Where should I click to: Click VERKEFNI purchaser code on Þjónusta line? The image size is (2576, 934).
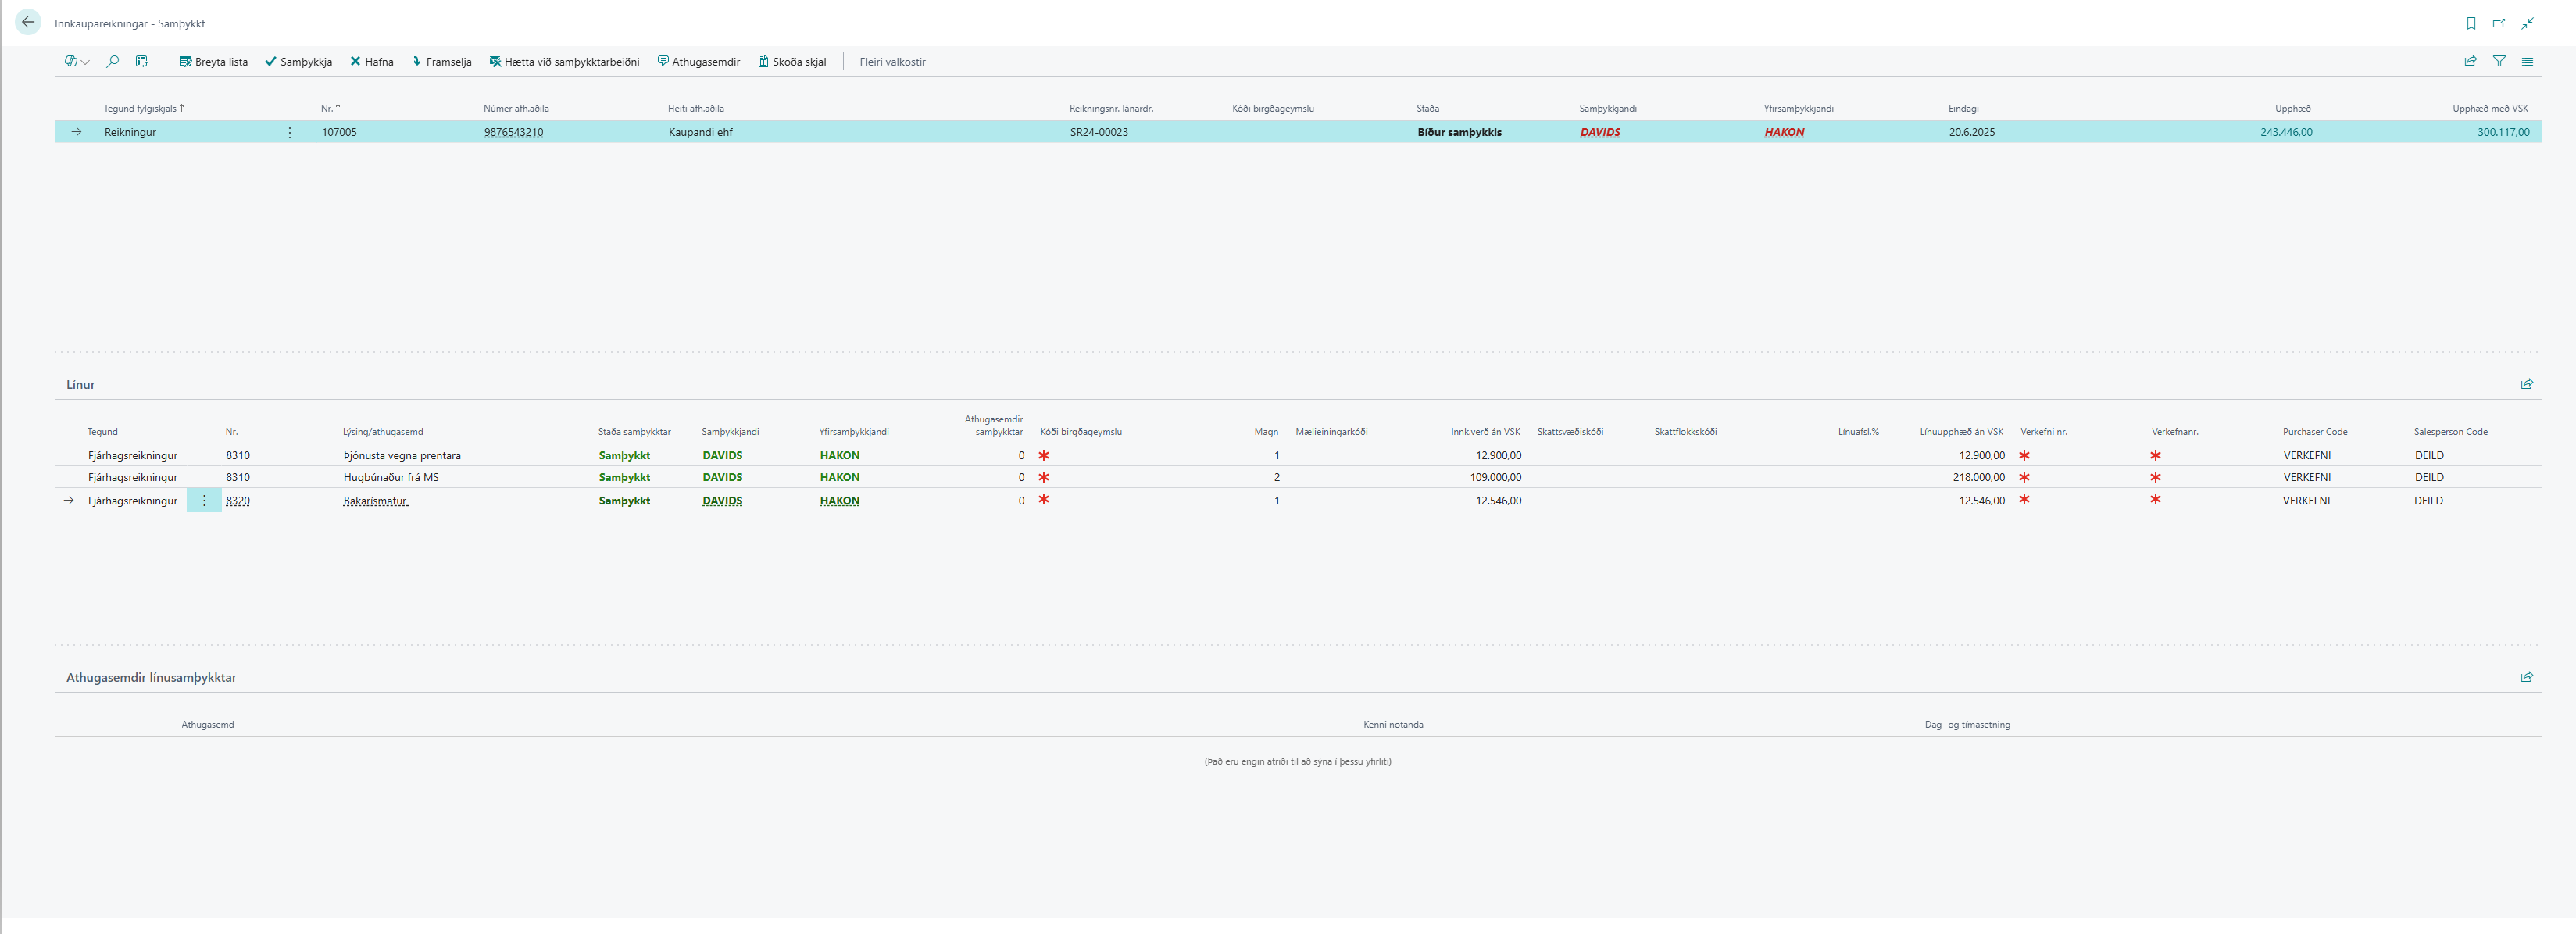[2306, 455]
